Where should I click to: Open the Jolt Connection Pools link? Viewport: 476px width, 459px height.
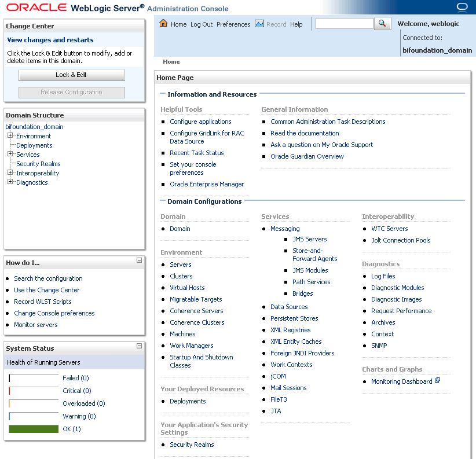coord(401,240)
